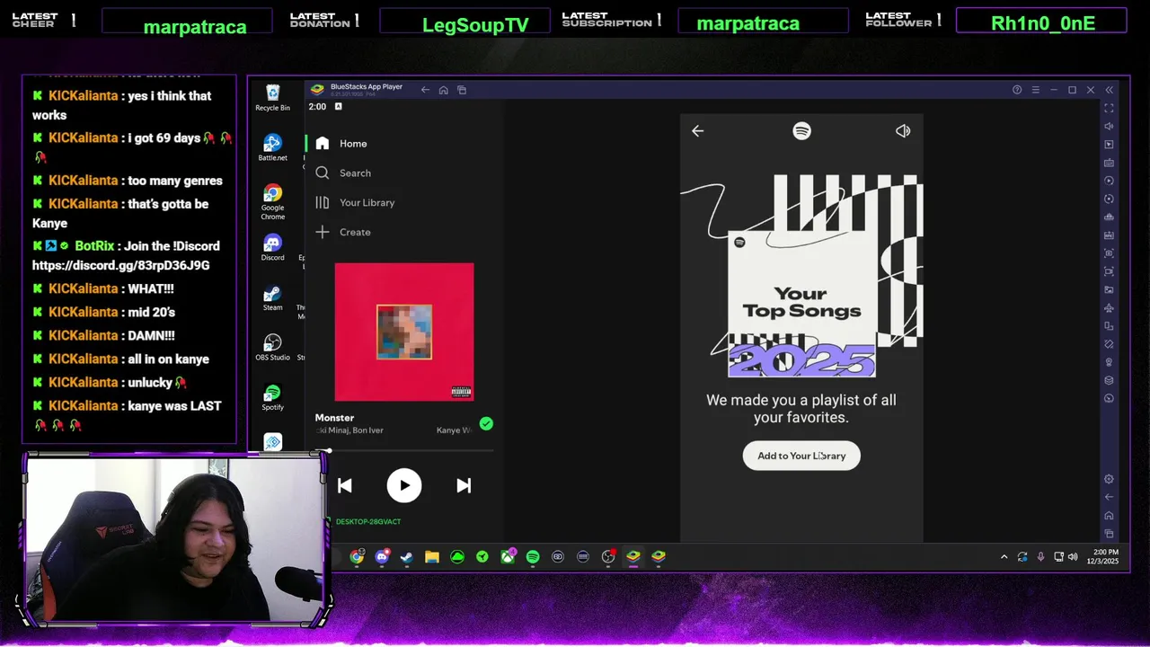Open Discord from the taskbar

pos(382,557)
